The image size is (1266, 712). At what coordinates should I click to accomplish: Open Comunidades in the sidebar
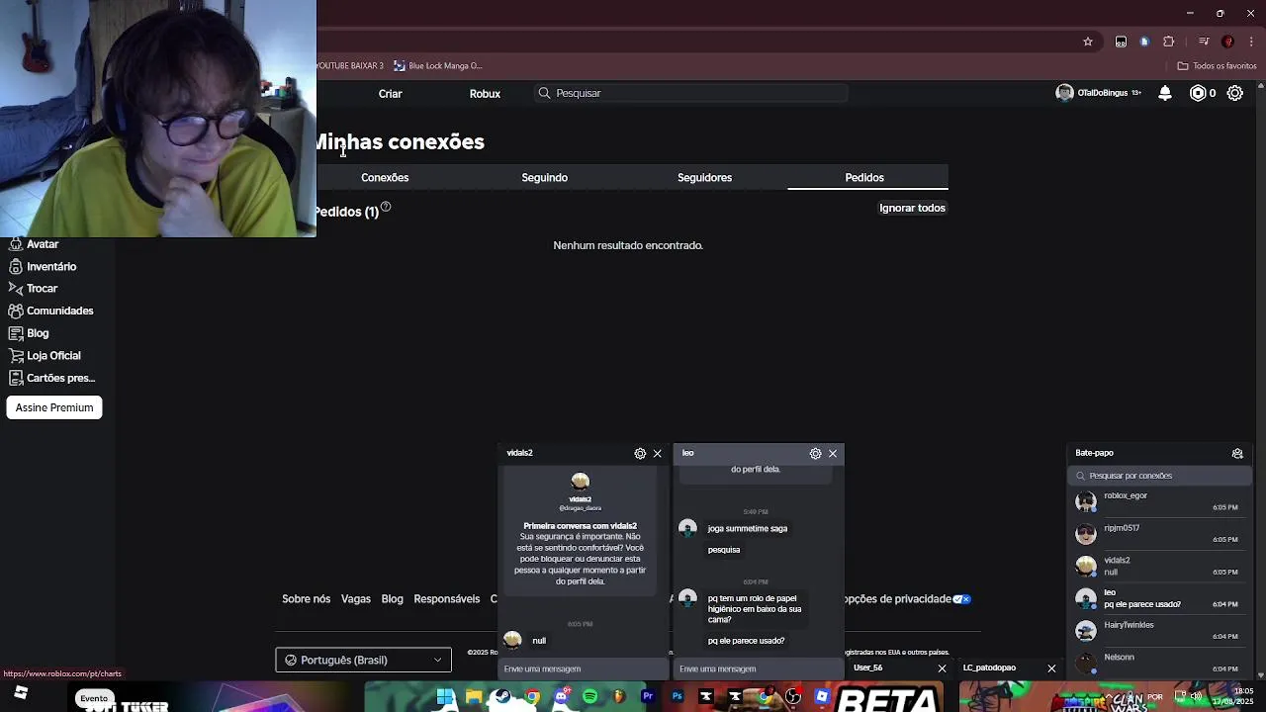point(50,311)
